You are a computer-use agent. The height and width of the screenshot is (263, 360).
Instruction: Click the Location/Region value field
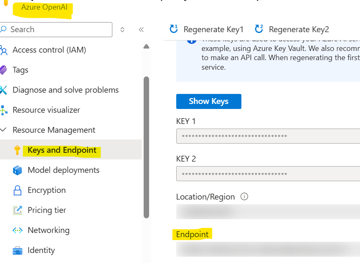268,212
